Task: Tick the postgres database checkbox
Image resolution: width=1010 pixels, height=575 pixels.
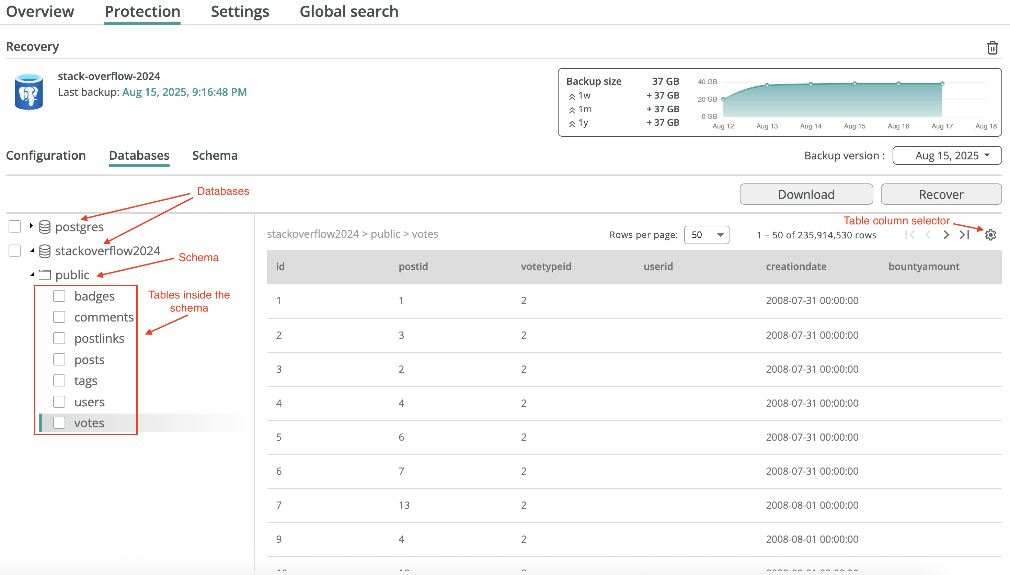Action: pyautogui.click(x=15, y=227)
